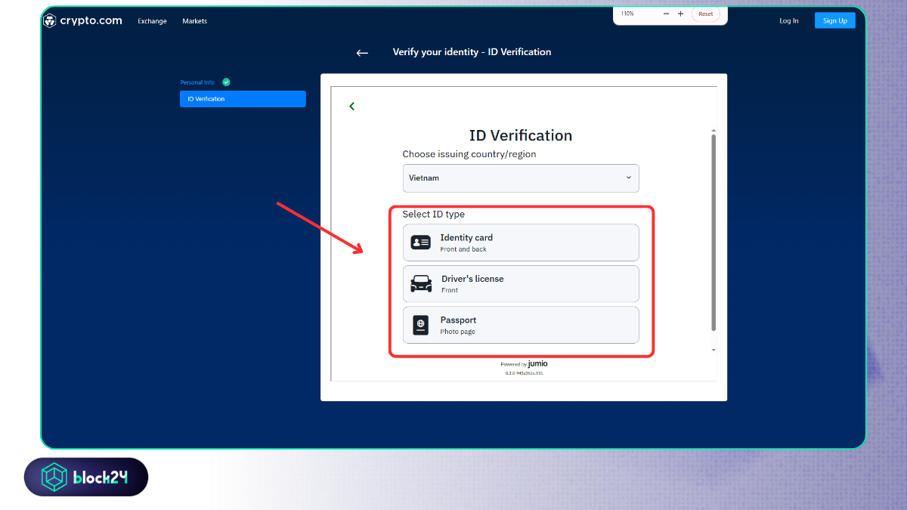Screen dimensions: 907x510
Task: Choose Driver's license option
Action: (521, 284)
